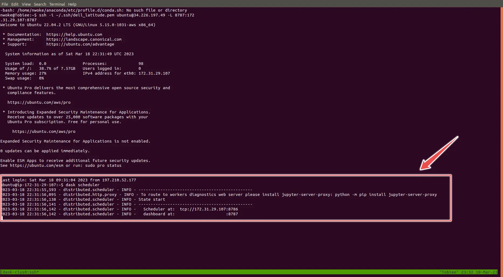Click "sudo pro status" command text
This screenshot has width=503, height=277.
coord(103,165)
